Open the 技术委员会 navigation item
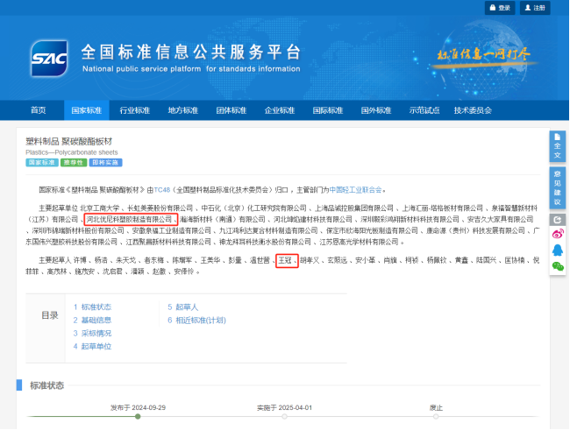The height and width of the screenshot is (430, 570). (x=473, y=110)
